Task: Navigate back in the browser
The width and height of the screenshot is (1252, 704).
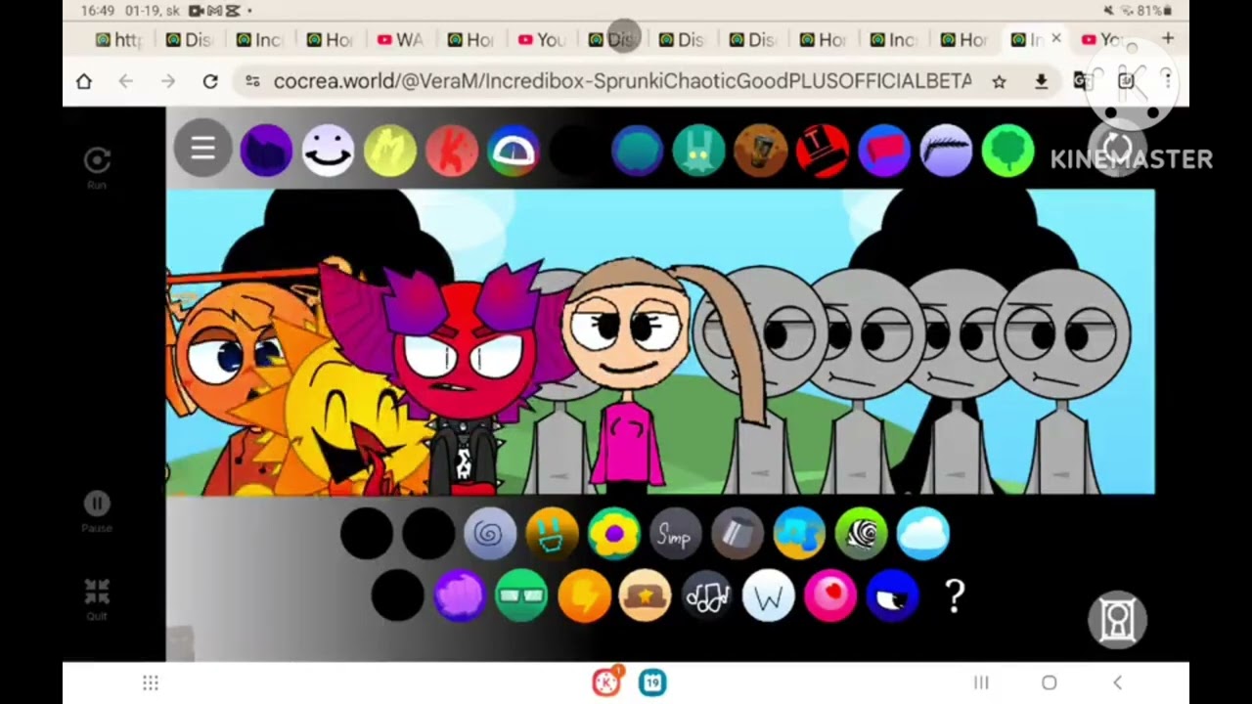Action: [126, 82]
